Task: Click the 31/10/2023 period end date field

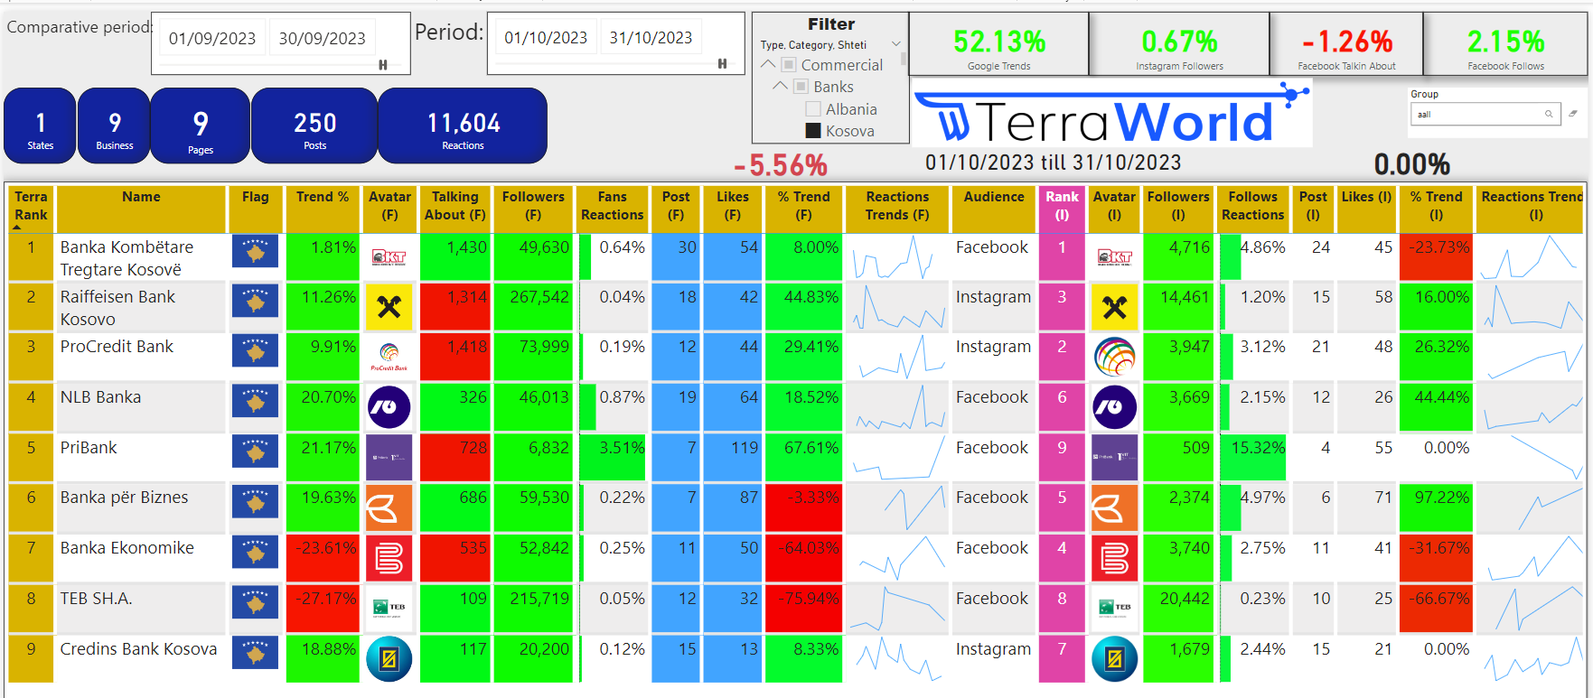Action: coord(651,37)
